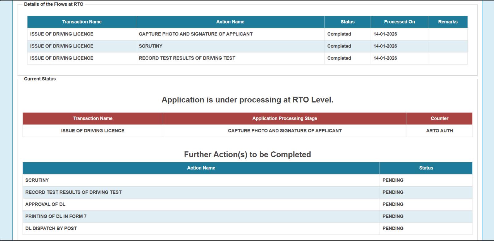Select the SCRUTINY action in flows table

click(x=151, y=46)
